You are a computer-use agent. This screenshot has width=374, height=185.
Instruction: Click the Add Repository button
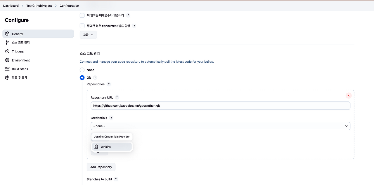tap(101, 167)
